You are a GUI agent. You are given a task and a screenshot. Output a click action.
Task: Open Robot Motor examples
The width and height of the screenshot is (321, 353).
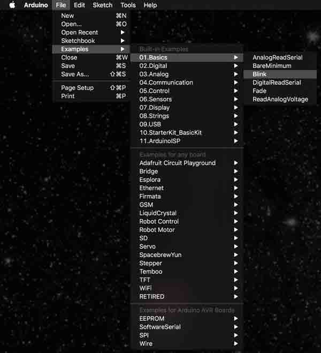[187, 230]
